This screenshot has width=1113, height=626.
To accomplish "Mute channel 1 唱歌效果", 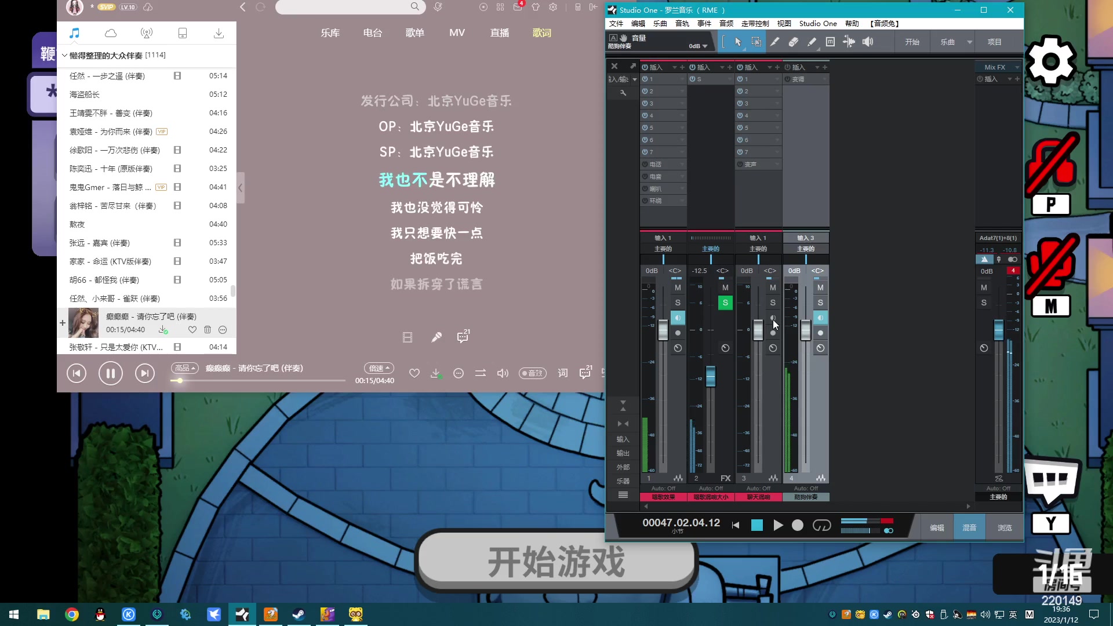I will pyautogui.click(x=678, y=287).
